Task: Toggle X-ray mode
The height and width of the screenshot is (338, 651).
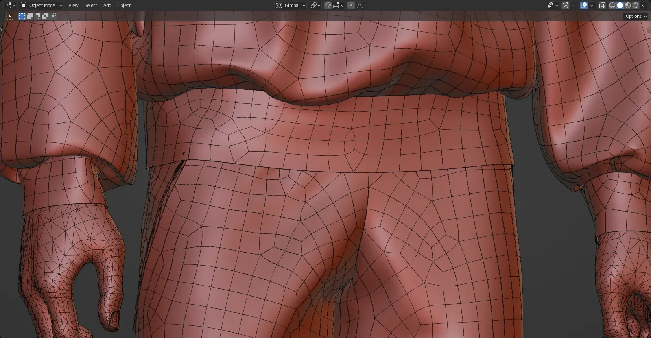Action: [602, 5]
